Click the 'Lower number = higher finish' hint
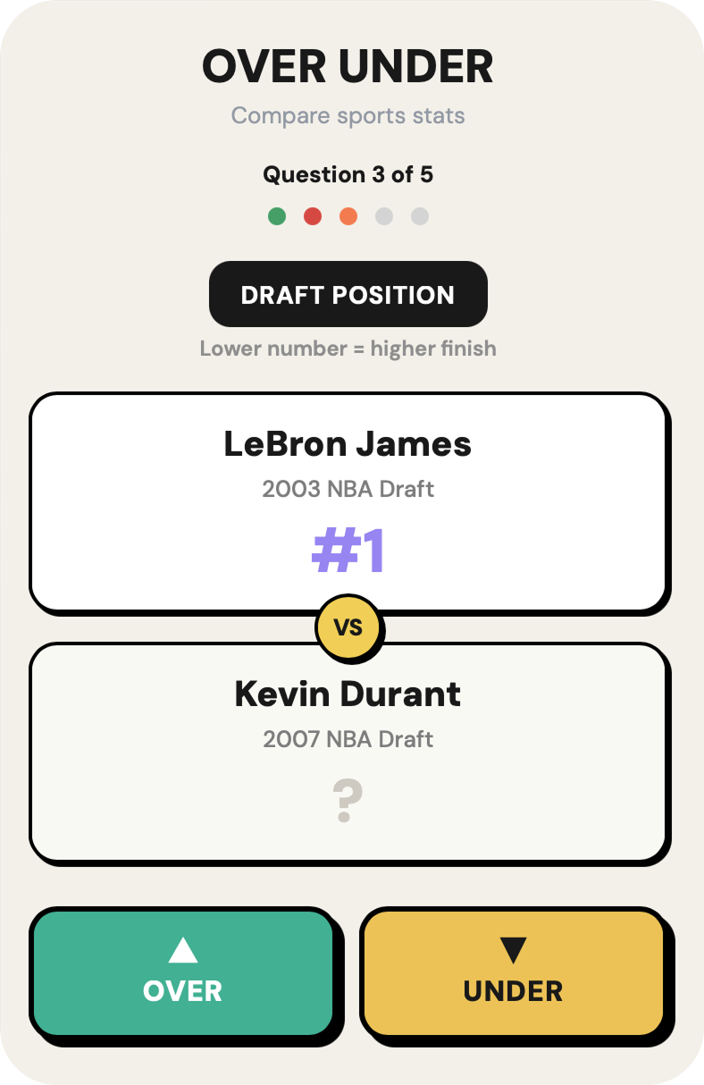704x1085 pixels. point(348,348)
